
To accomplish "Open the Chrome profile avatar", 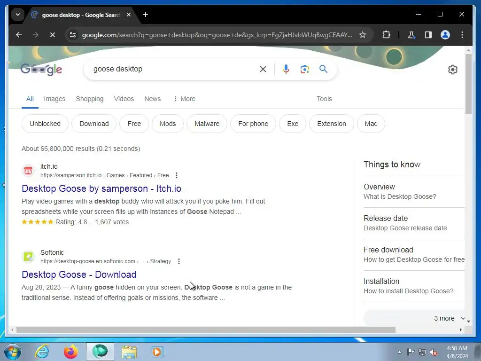I will coord(445,35).
